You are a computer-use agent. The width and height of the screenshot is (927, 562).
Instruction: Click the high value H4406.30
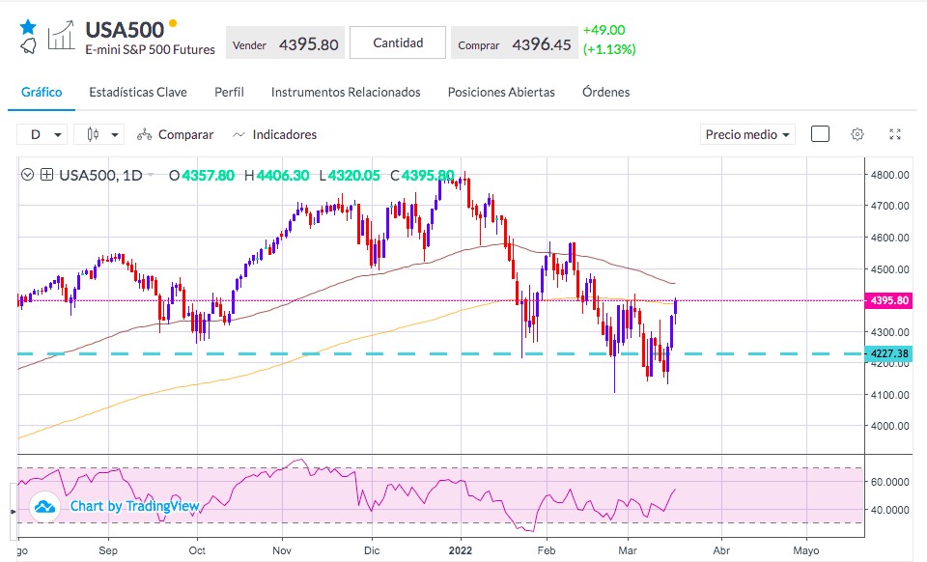[277, 176]
